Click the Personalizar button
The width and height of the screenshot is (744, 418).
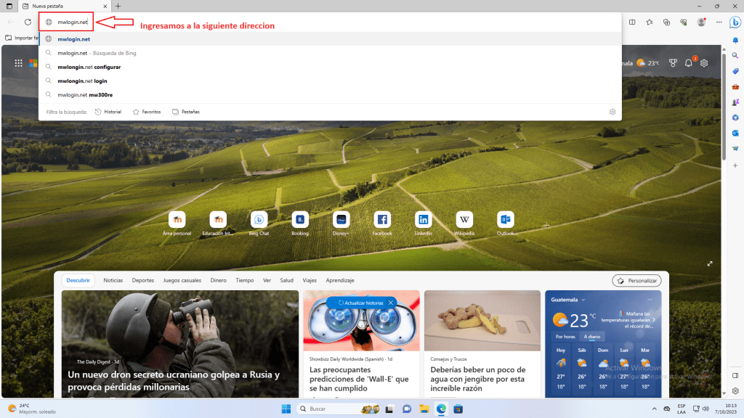click(x=636, y=280)
